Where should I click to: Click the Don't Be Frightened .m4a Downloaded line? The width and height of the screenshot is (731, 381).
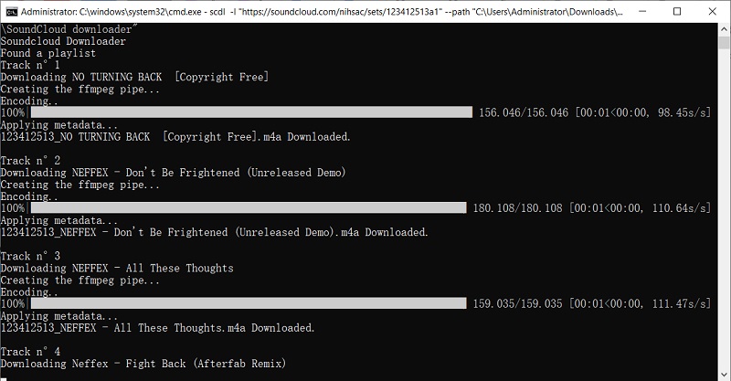point(214,232)
